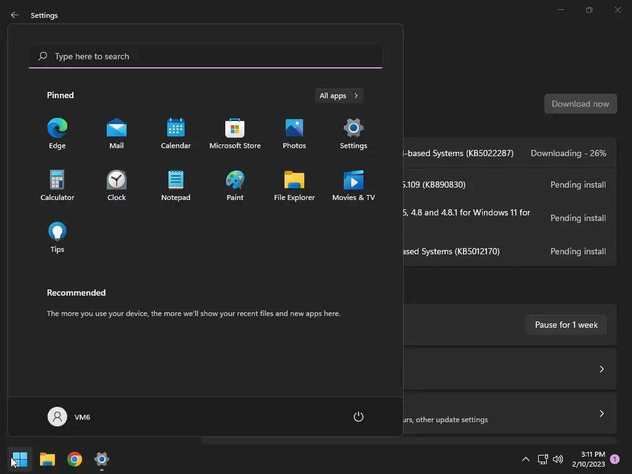This screenshot has height=474, width=632.
Task: Open pinned Settings app in Start menu
Action: (354, 134)
